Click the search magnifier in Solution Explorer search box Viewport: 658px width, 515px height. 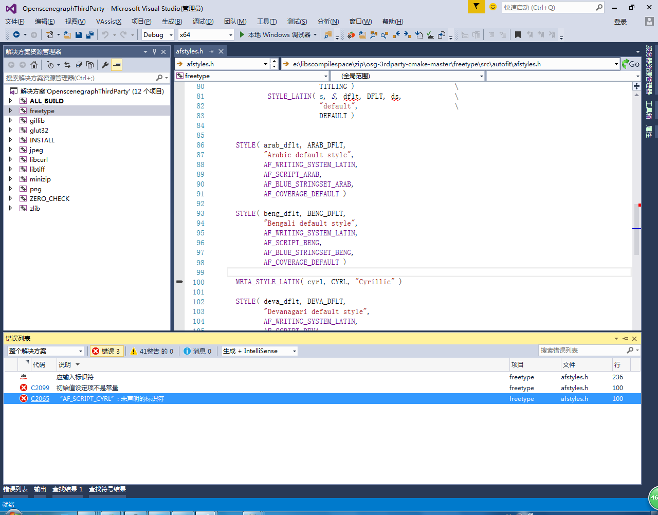(159, 78)
